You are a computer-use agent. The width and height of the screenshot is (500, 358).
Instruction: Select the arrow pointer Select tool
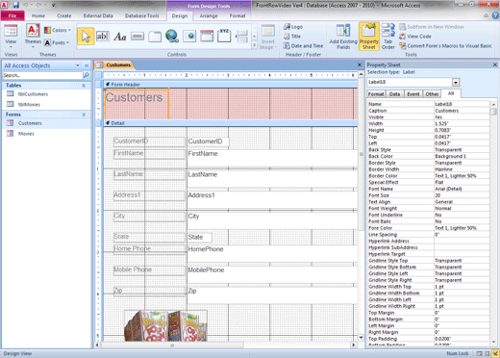(86, 37)
